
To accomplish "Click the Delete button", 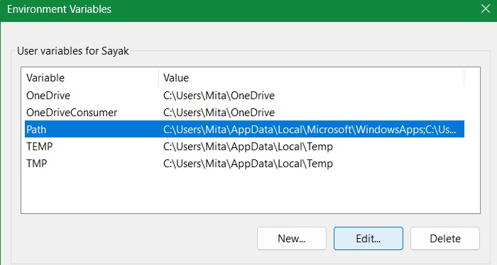I will [x=445, y=239].
